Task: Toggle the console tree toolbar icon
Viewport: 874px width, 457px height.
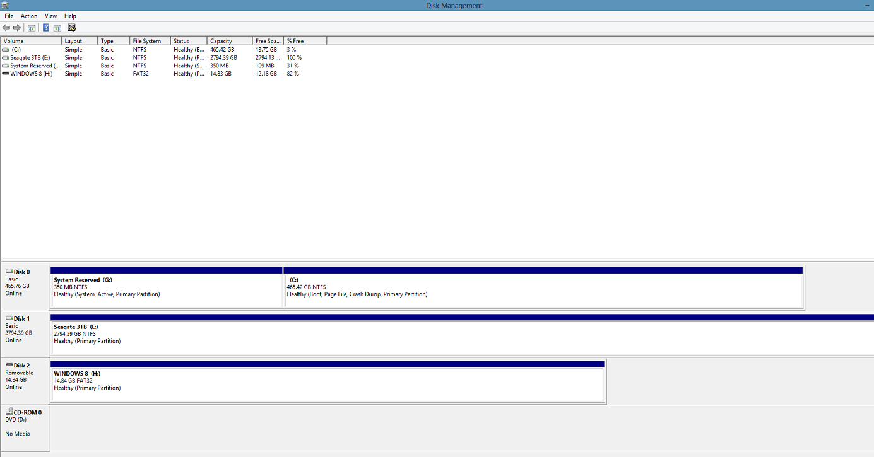Action: coord(32,28)
